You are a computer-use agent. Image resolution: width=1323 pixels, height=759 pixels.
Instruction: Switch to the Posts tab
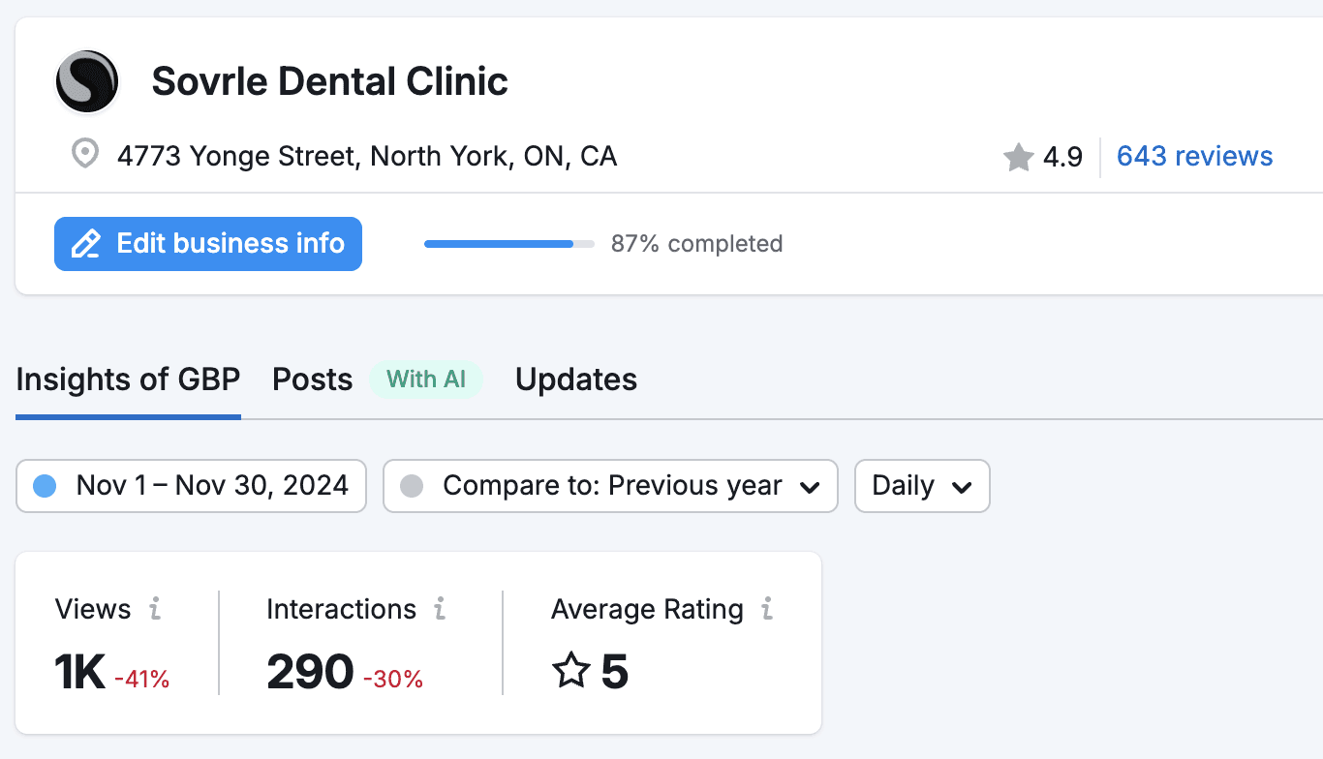(x=312, y=379)
